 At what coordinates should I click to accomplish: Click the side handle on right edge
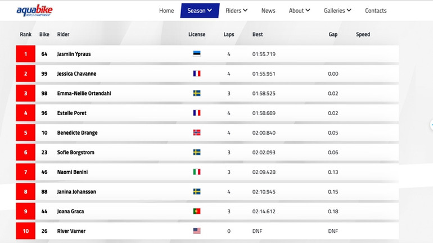(431, 125)
